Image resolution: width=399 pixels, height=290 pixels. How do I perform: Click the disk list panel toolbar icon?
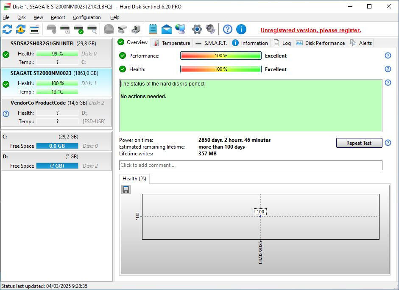[34, 29]
